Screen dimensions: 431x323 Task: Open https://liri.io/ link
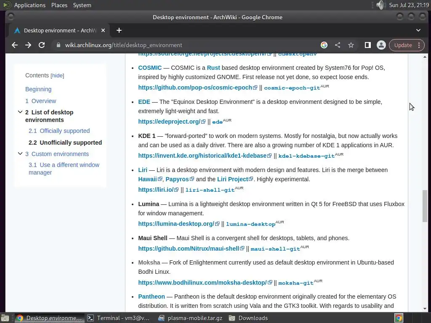(x=158, y=190)
